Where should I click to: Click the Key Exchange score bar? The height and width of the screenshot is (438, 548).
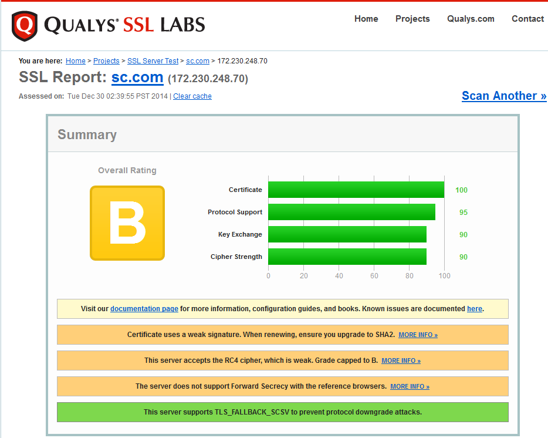[x=347, y=234]
